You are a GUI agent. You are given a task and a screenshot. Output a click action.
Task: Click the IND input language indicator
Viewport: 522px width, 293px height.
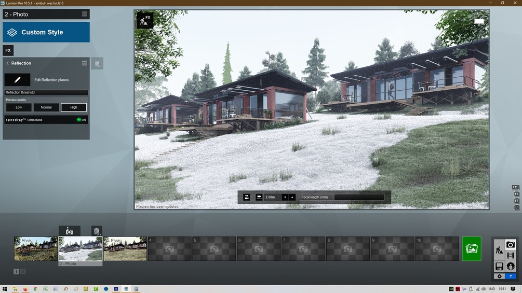(x=492, y=289)
